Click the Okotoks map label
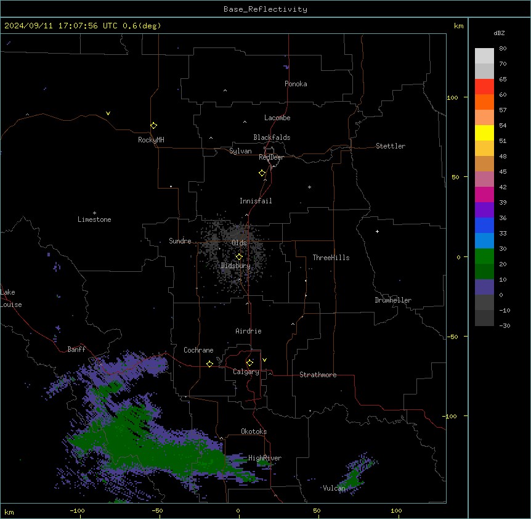The image size is (531, 519). coord(254,431)
